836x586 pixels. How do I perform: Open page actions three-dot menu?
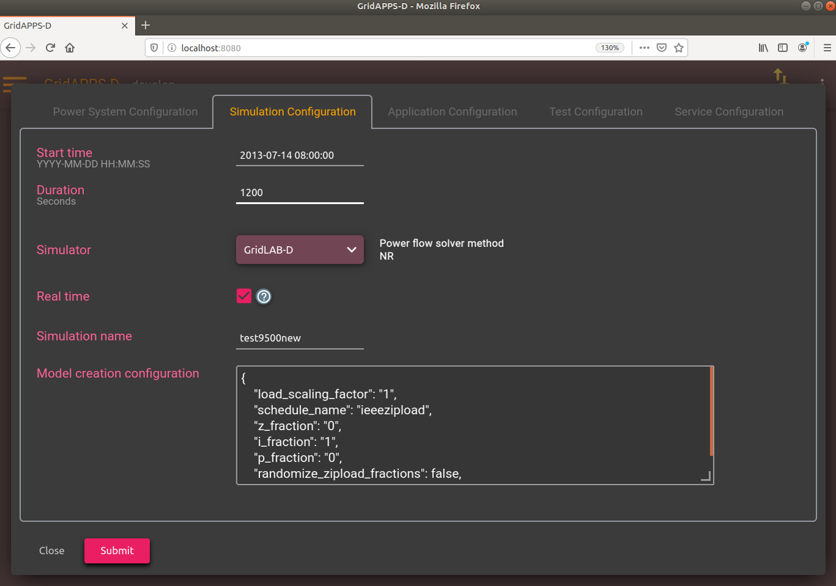pyautogui.click(x=644, y=48)
